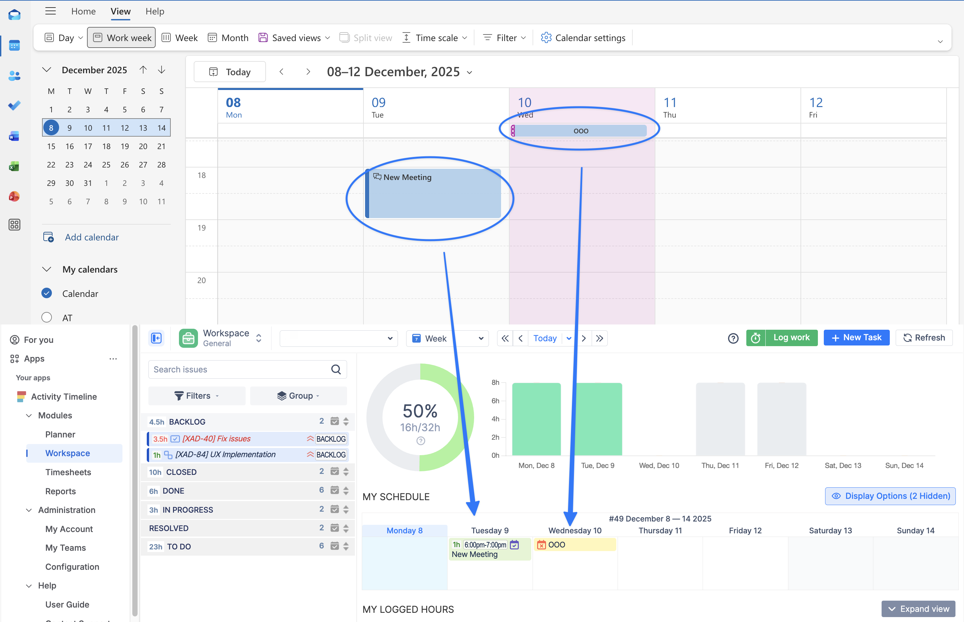
Task: Open the To Do checkmark app
Action: pos(14,105)
